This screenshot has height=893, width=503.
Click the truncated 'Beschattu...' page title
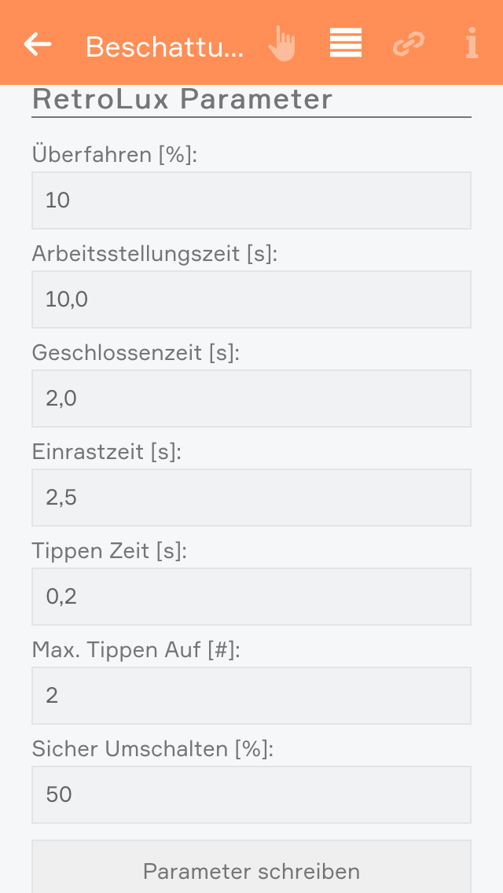[x=165, y=47]
